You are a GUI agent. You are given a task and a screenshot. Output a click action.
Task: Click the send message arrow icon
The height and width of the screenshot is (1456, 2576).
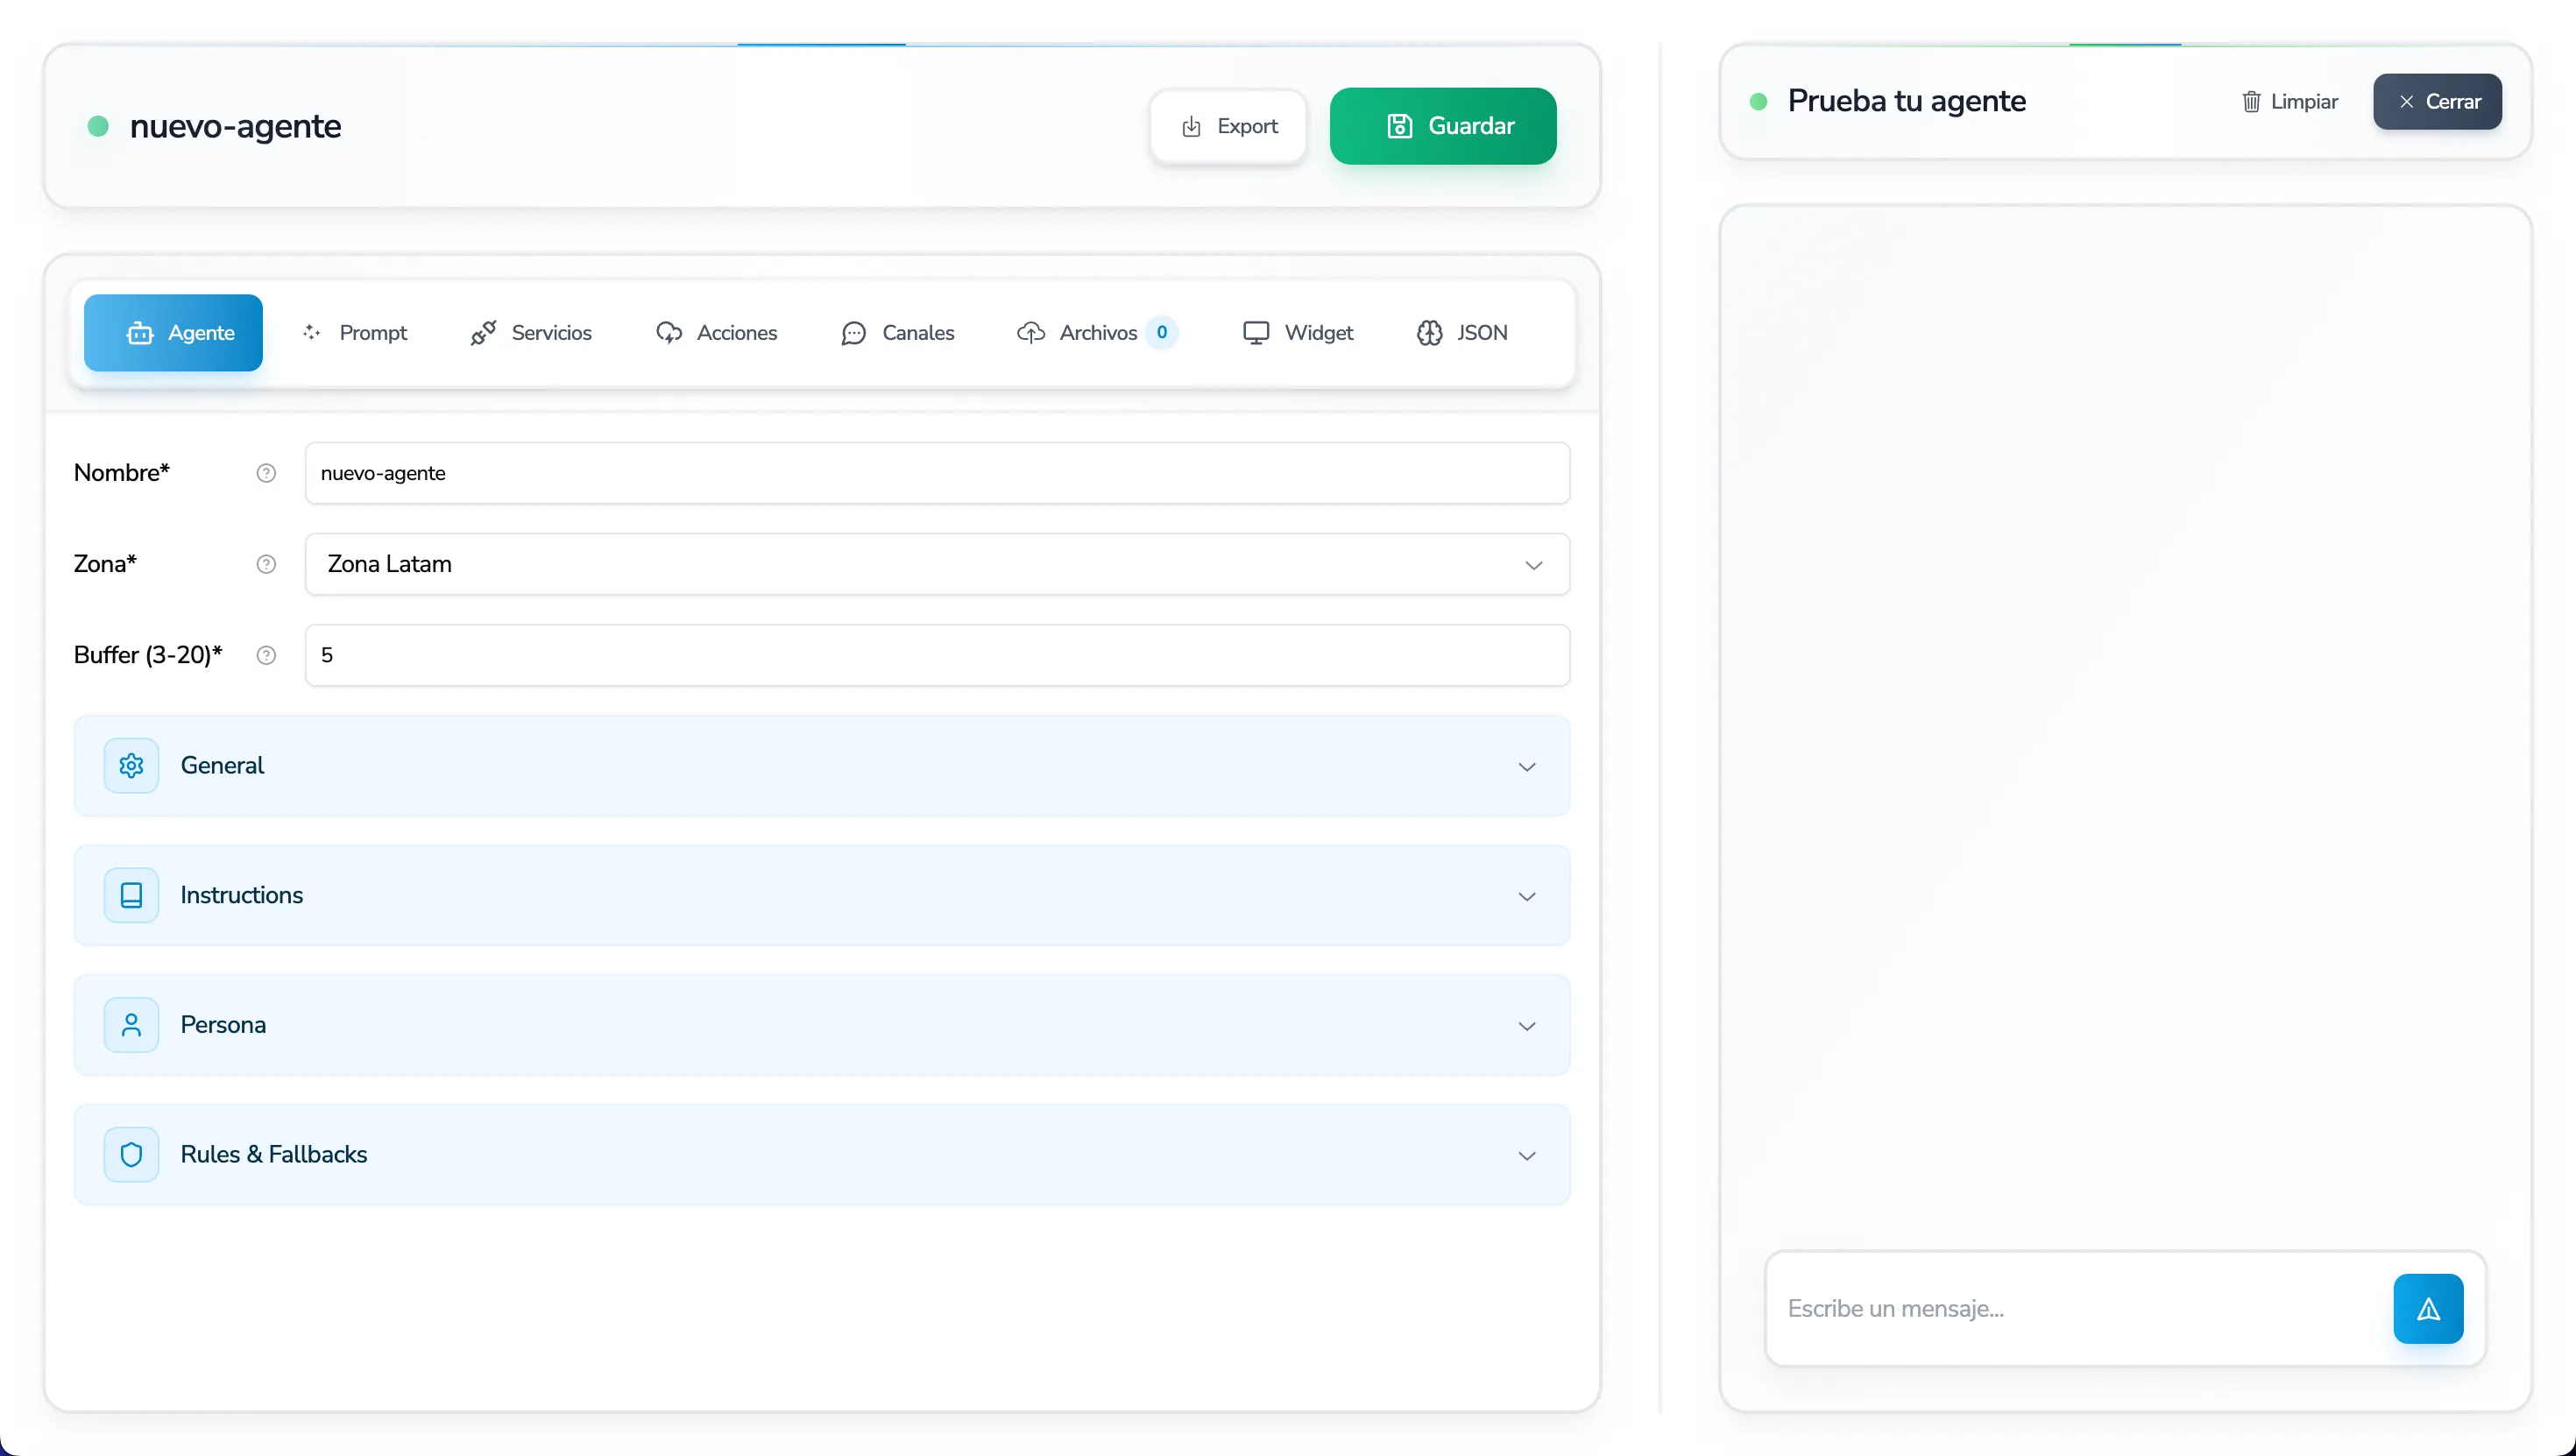2428,1308
